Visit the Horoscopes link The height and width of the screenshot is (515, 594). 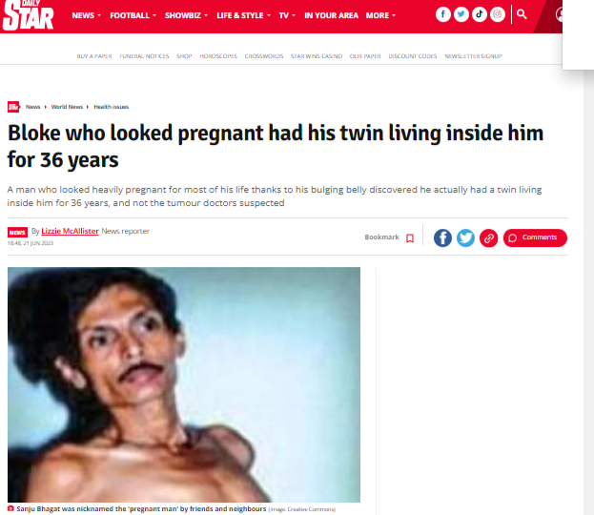[x=218, y=56]
